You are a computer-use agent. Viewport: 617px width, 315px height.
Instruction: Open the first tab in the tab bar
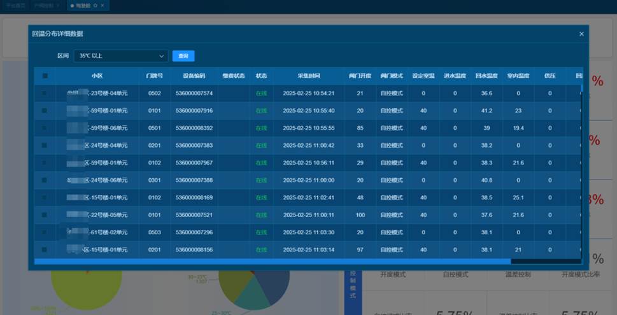(x=15, y=6)
